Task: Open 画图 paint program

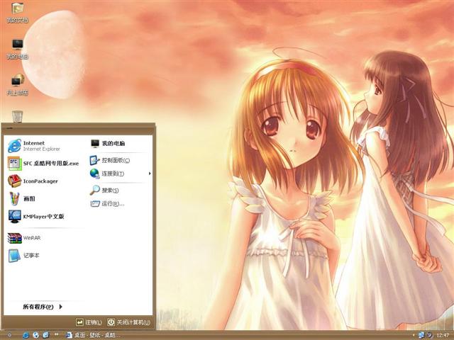Action: tap(45, 198)
